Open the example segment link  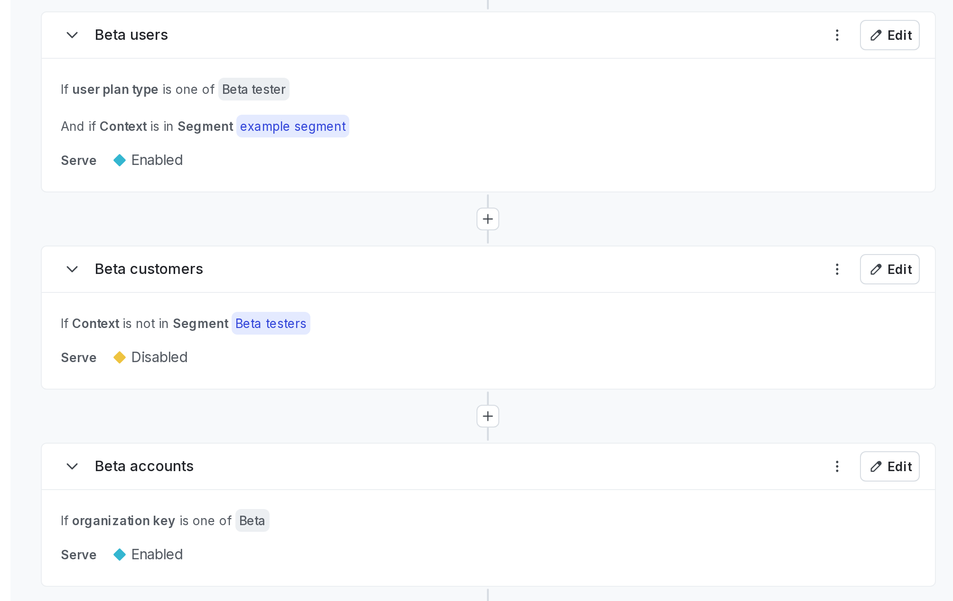pos(293,127)
